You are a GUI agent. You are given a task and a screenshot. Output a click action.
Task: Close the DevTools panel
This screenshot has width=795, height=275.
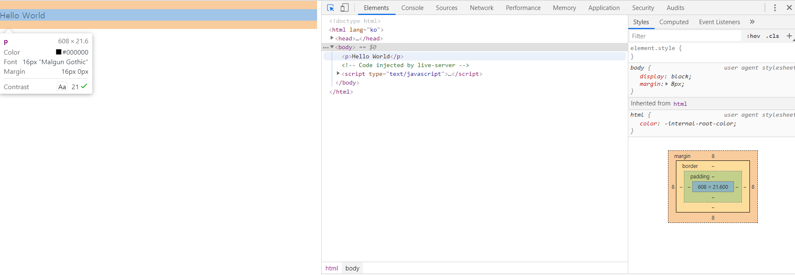789,7
